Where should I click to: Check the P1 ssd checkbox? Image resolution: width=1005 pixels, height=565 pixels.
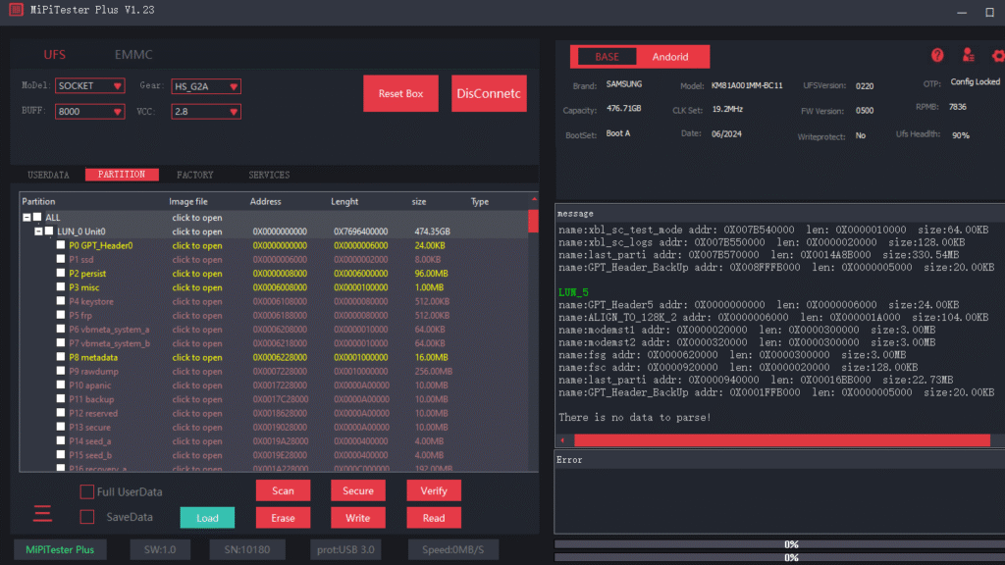click(x=61, y=259)
